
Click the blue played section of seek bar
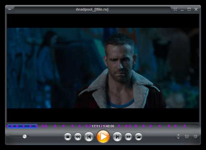coord(22,126)
